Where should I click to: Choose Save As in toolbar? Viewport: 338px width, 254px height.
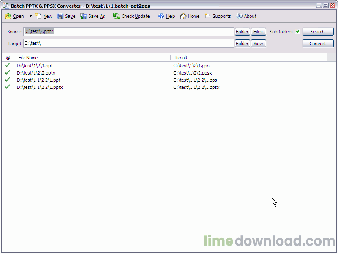click(x=93, y=16)
